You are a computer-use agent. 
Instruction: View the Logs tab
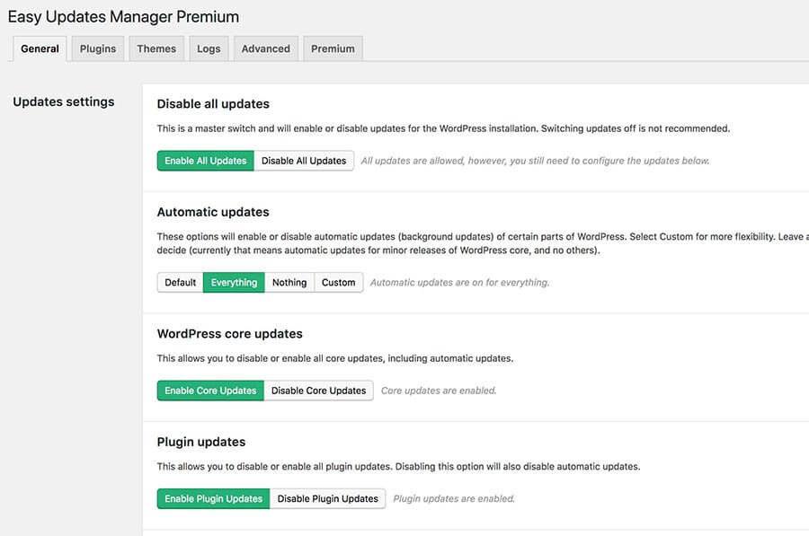pos(209,48)
